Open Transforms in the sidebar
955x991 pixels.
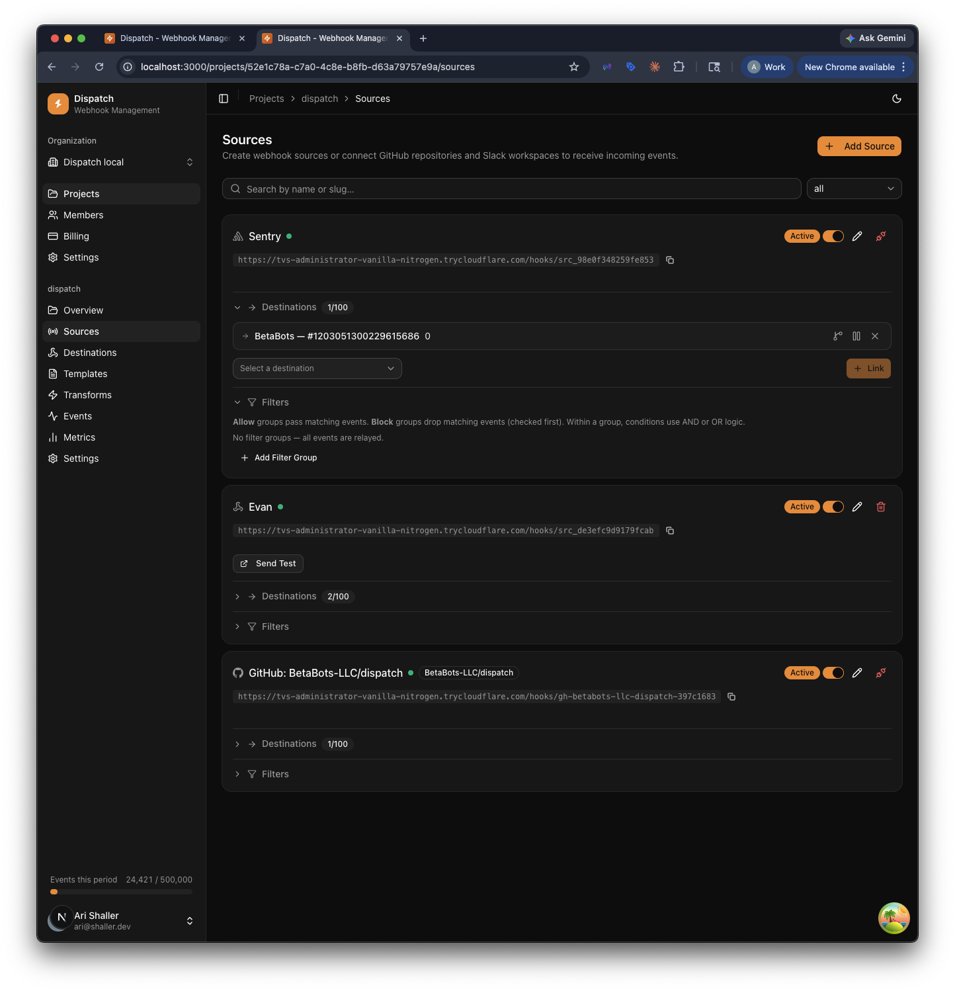[x=122, y=395]
